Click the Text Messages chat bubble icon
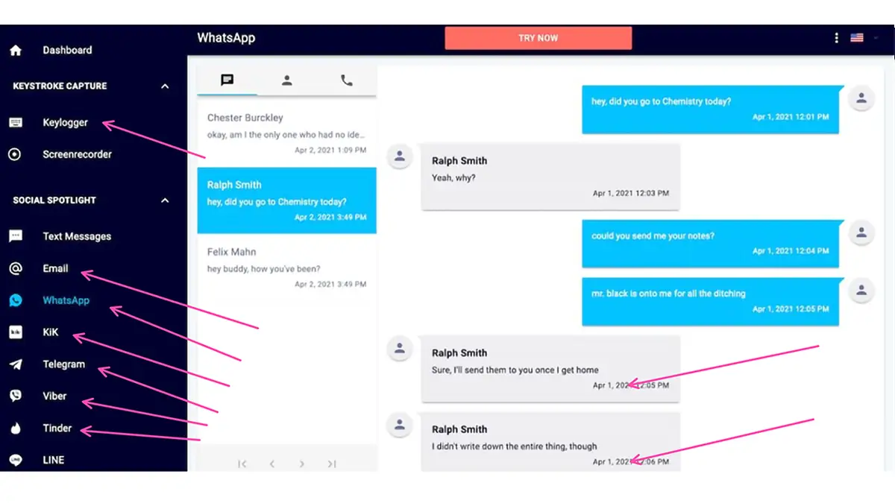Viewport: 895px width, 503px height. tap(16, 236)
